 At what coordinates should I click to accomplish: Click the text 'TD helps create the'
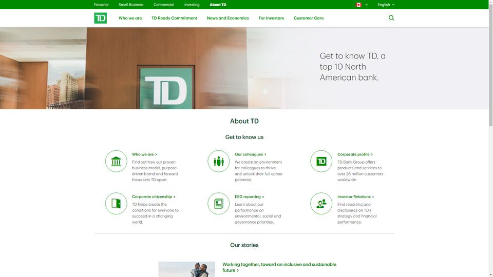click(x=149, y=204)
